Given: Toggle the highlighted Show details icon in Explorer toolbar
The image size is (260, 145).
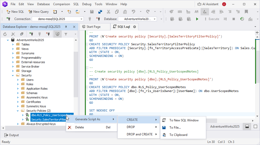Looking at the screenshot, I should [58, 34].
